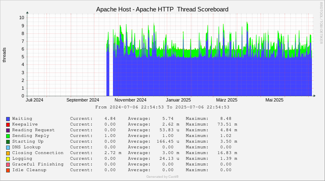Screen dimensions: 325x181
Task: Click the orange Closing Connection swatch
Action: 8,153
